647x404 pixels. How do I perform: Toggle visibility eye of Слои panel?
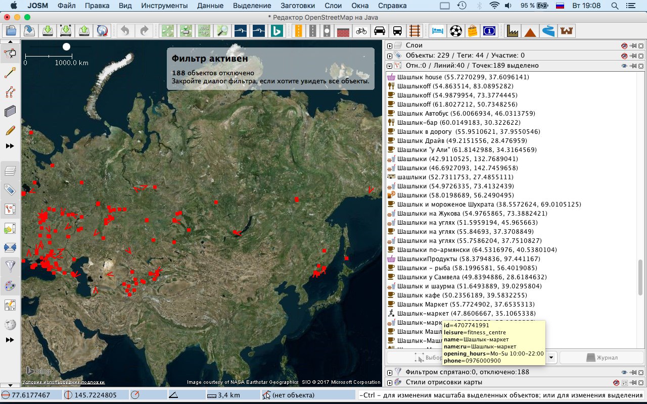click(624, 45)
